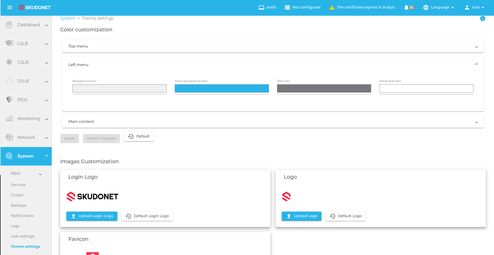Click Upload Login Logo button
This screenshot has width=494, height=255.
(92, 216)
